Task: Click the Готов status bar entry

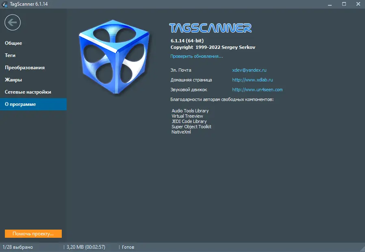Action: pyautogui.click(x=128, y=247)
